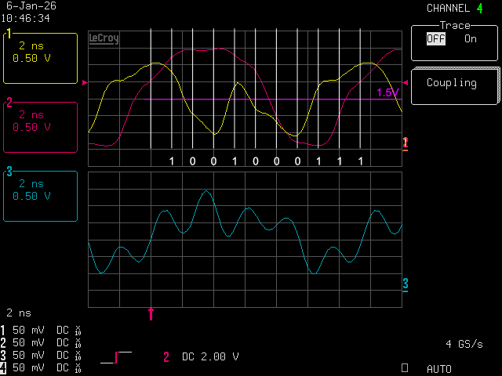Click the channel 3 ground level marker
The height and width of the screenshot is (376, 502).
point(406,284)
